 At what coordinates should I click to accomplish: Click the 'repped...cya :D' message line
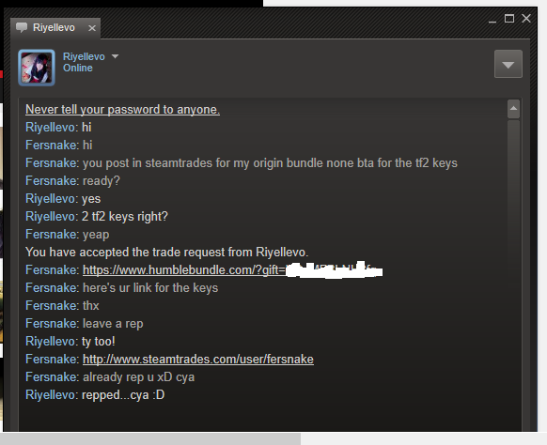coord(95,395)
